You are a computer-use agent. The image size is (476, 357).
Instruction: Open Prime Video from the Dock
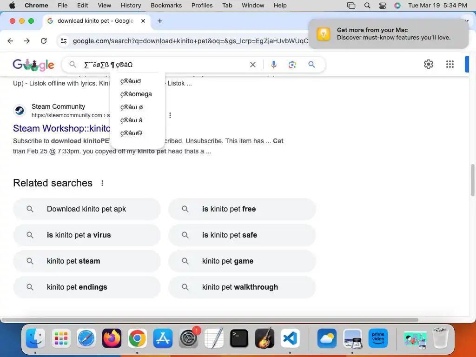(378, 338)
